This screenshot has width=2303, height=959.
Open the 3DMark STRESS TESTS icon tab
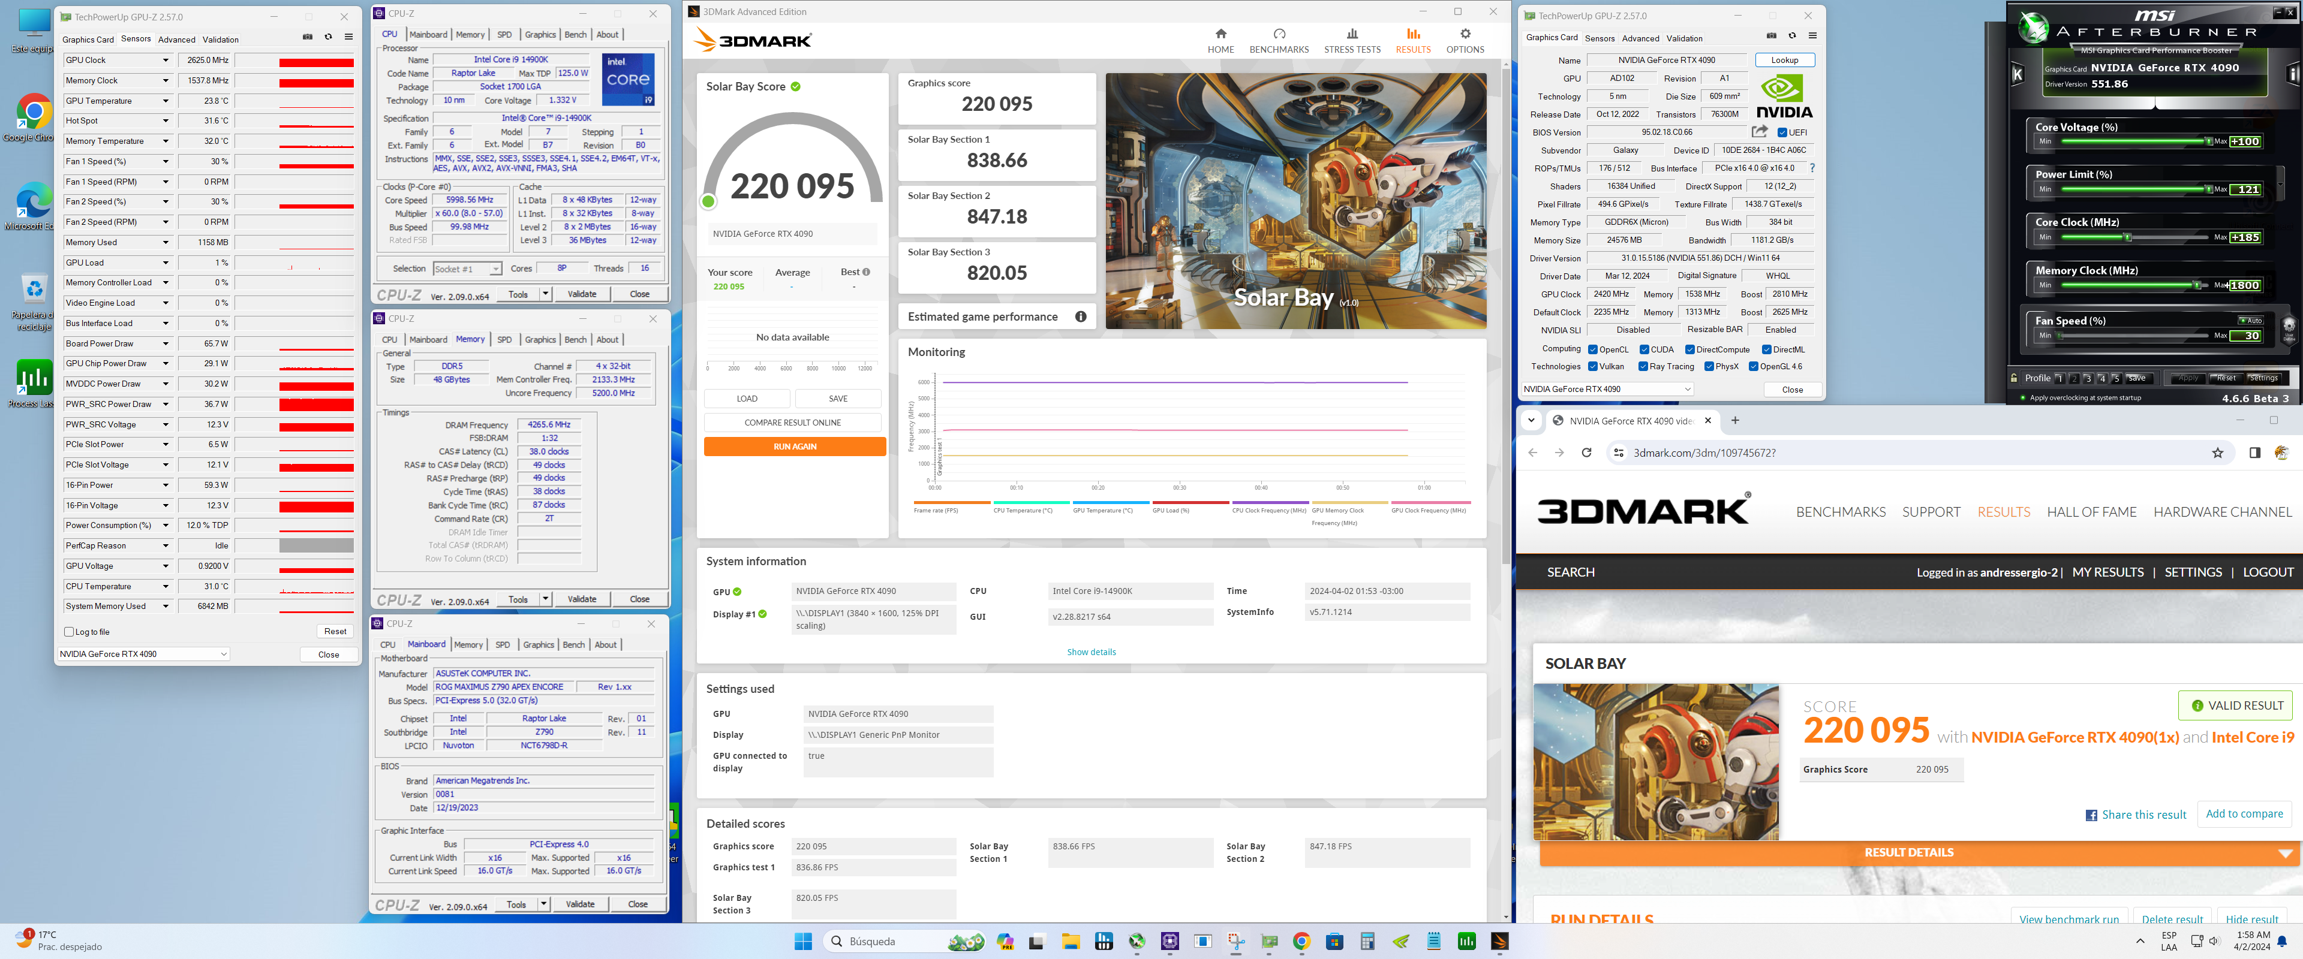[1352, 40]
